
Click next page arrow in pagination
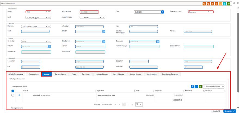(x=128, y=104)
